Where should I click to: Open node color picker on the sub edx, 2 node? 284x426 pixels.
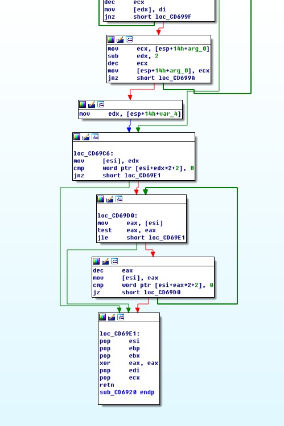(x=111, y=39)
